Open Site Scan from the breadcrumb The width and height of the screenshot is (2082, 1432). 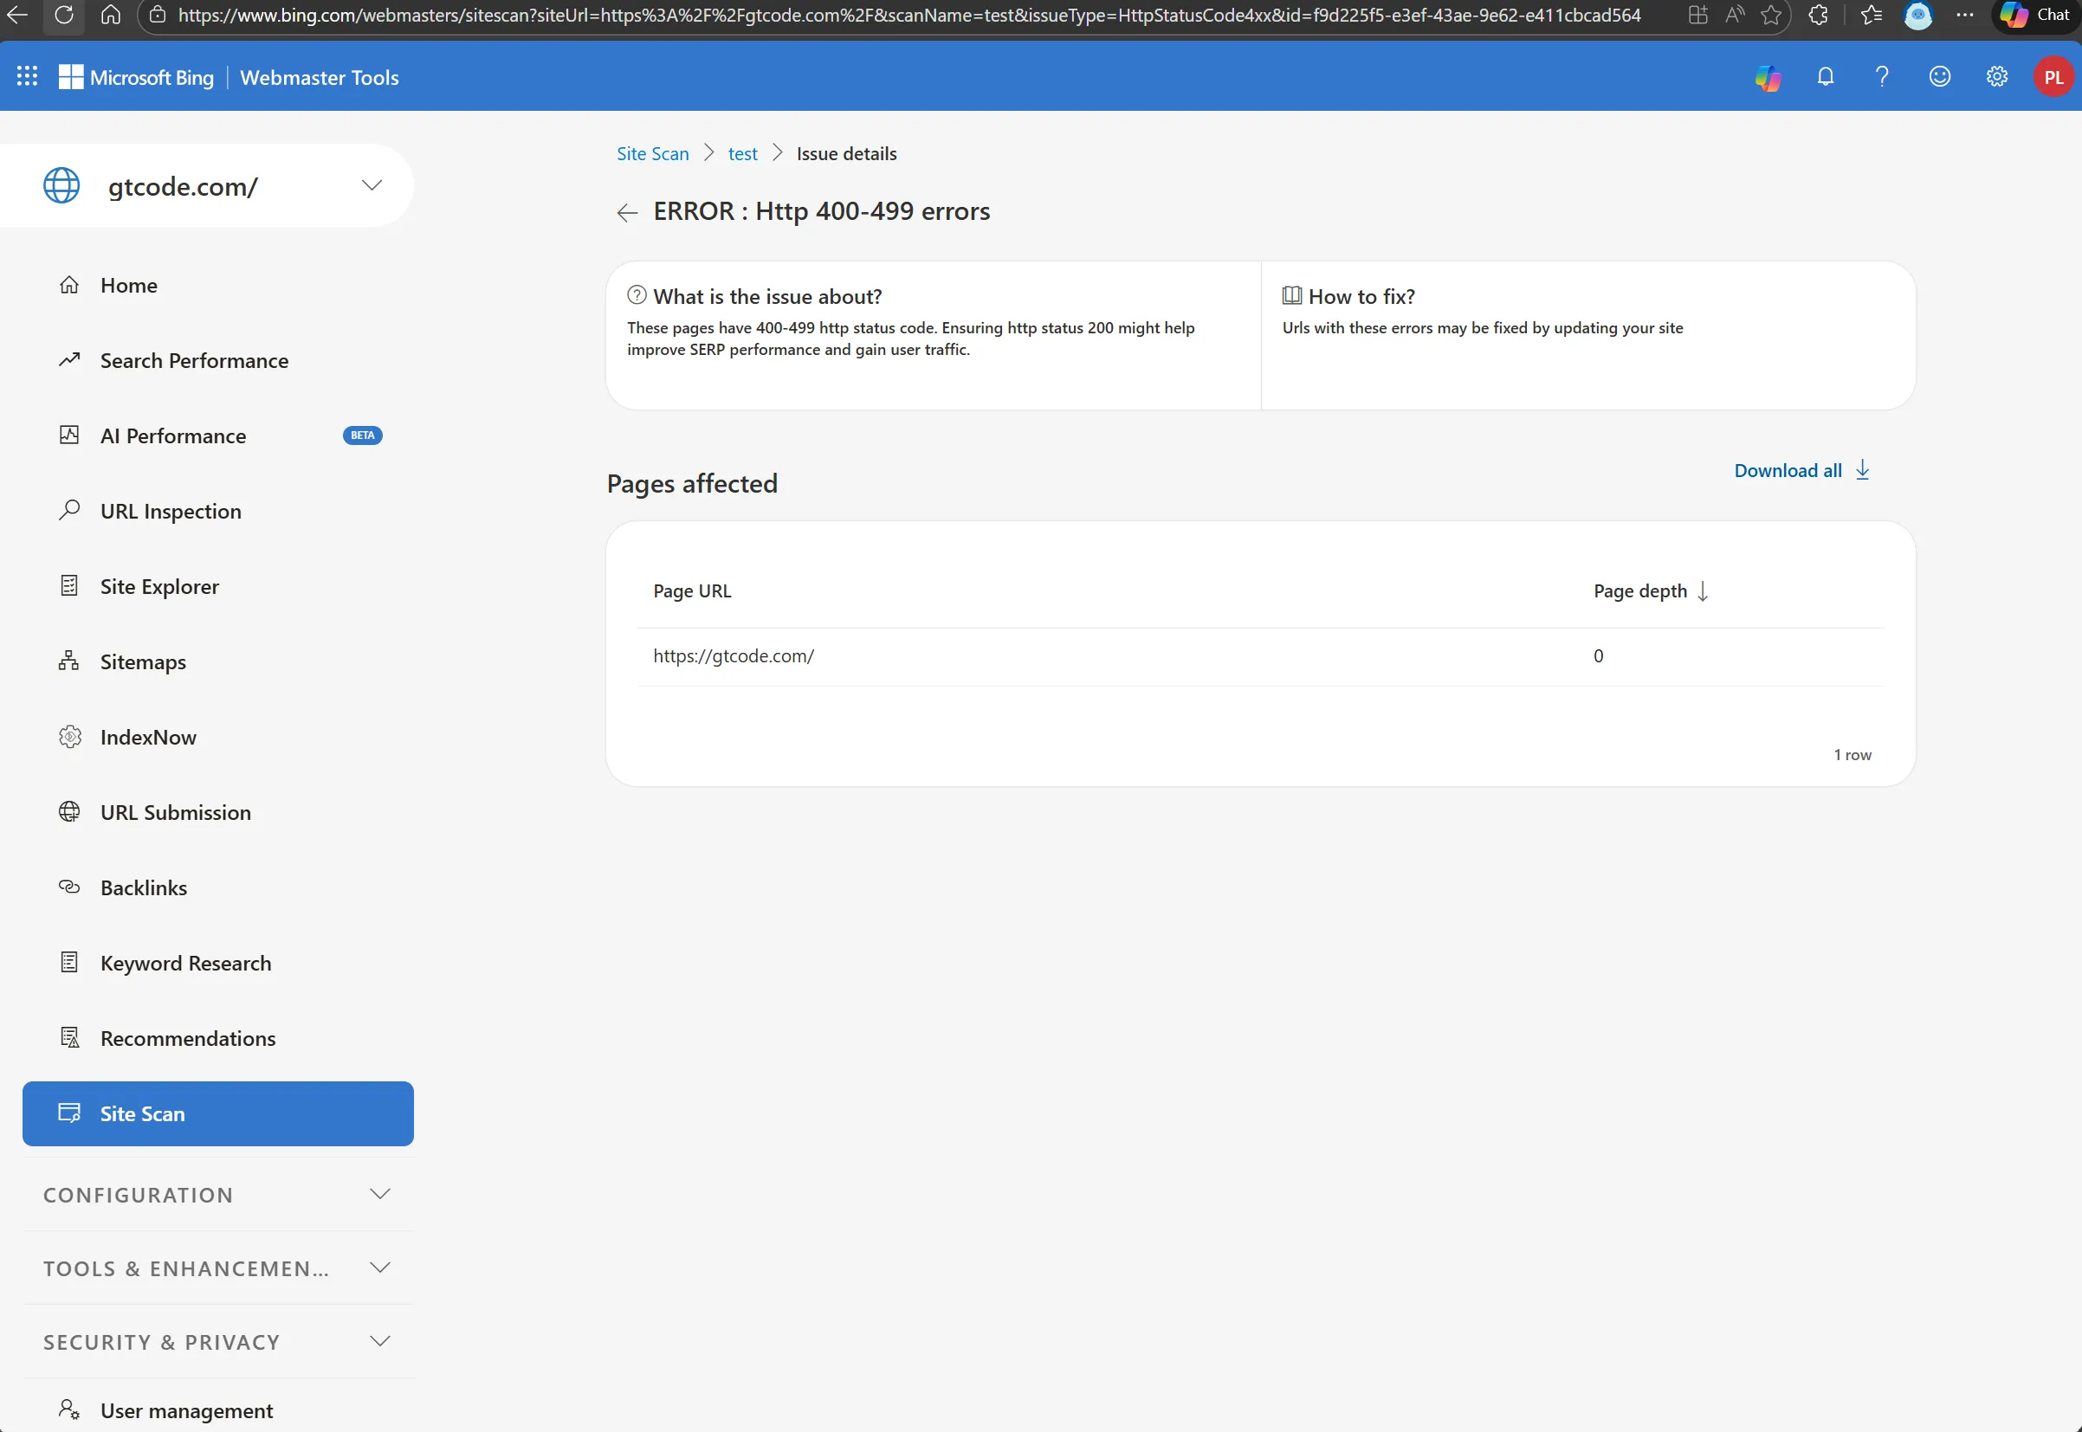tap(652, 153)
